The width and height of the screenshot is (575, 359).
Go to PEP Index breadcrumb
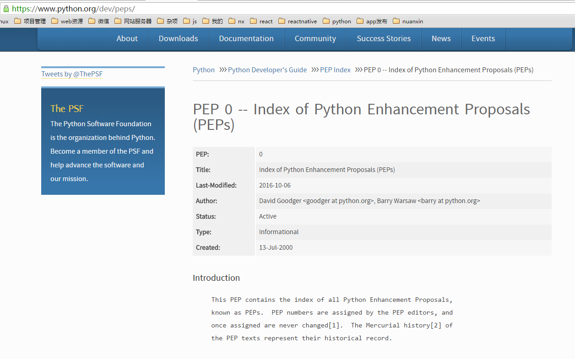335,70
